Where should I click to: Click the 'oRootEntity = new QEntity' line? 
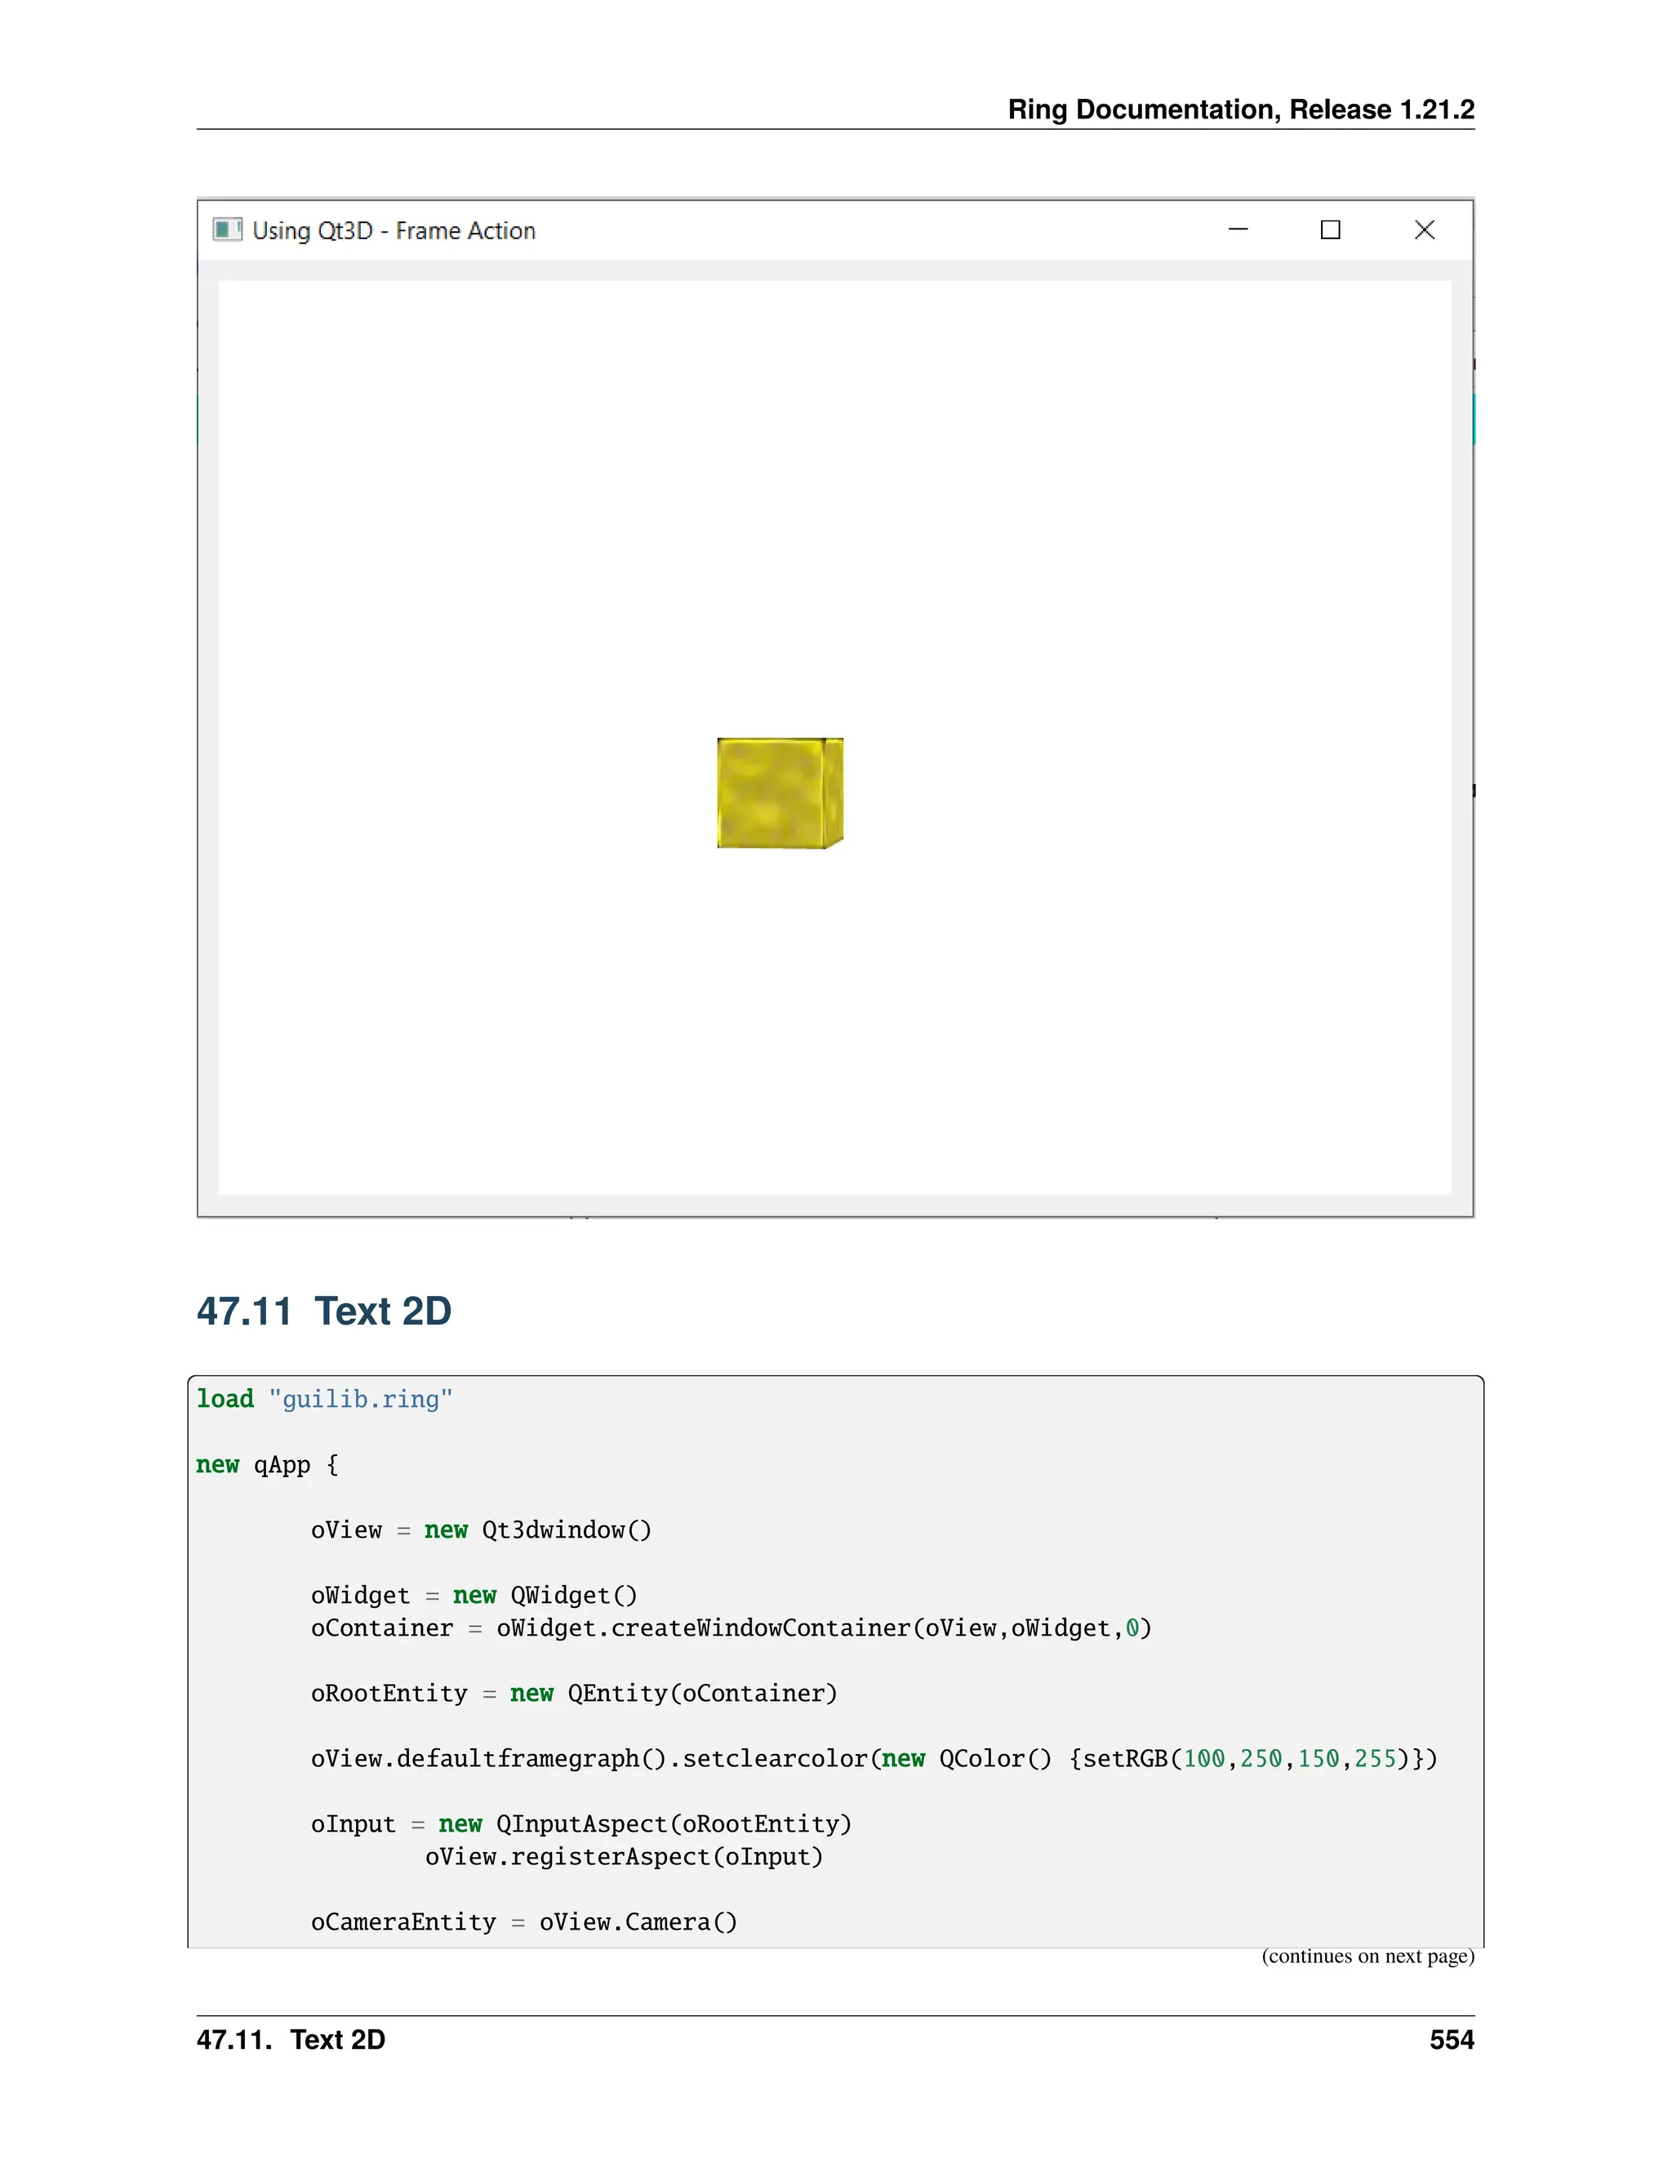coord(573,1694)
